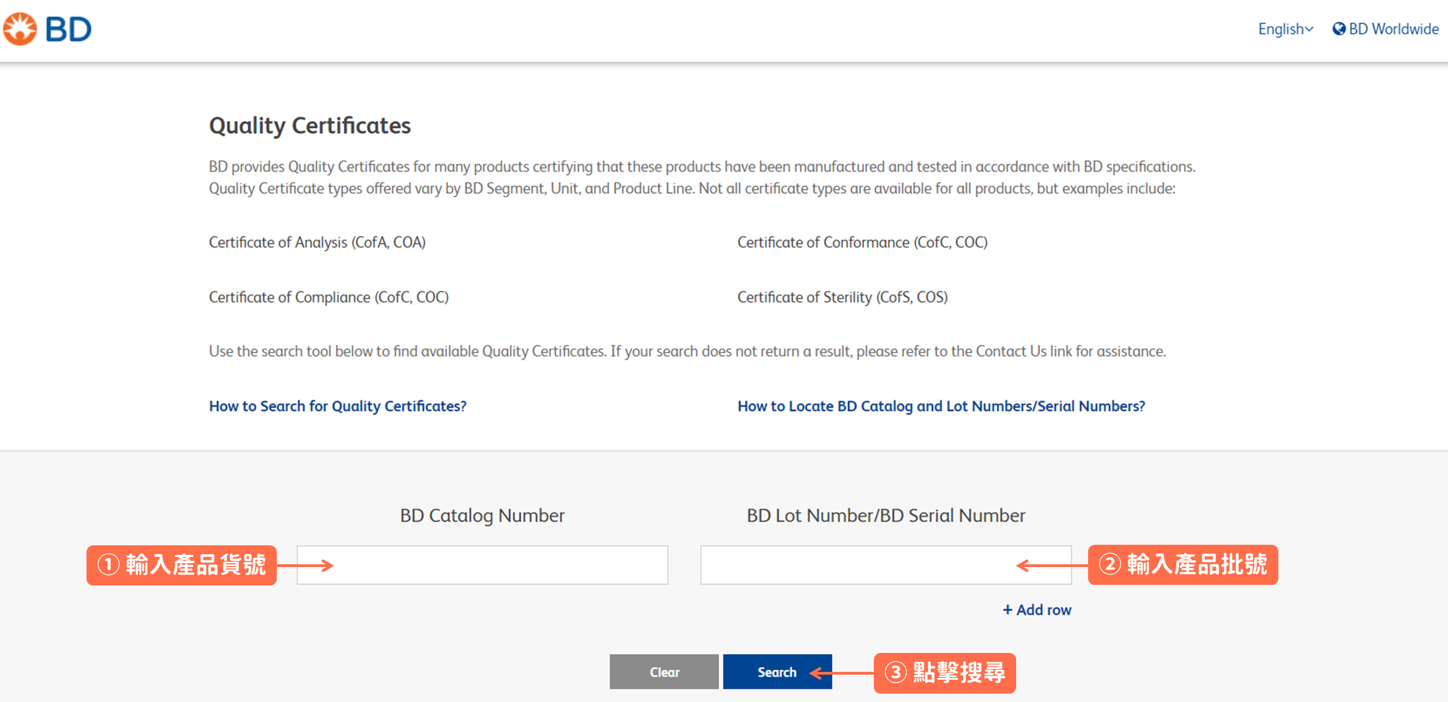Open How to Locate BD Catalog link
1448x702 pixels.
click(940, 406)
